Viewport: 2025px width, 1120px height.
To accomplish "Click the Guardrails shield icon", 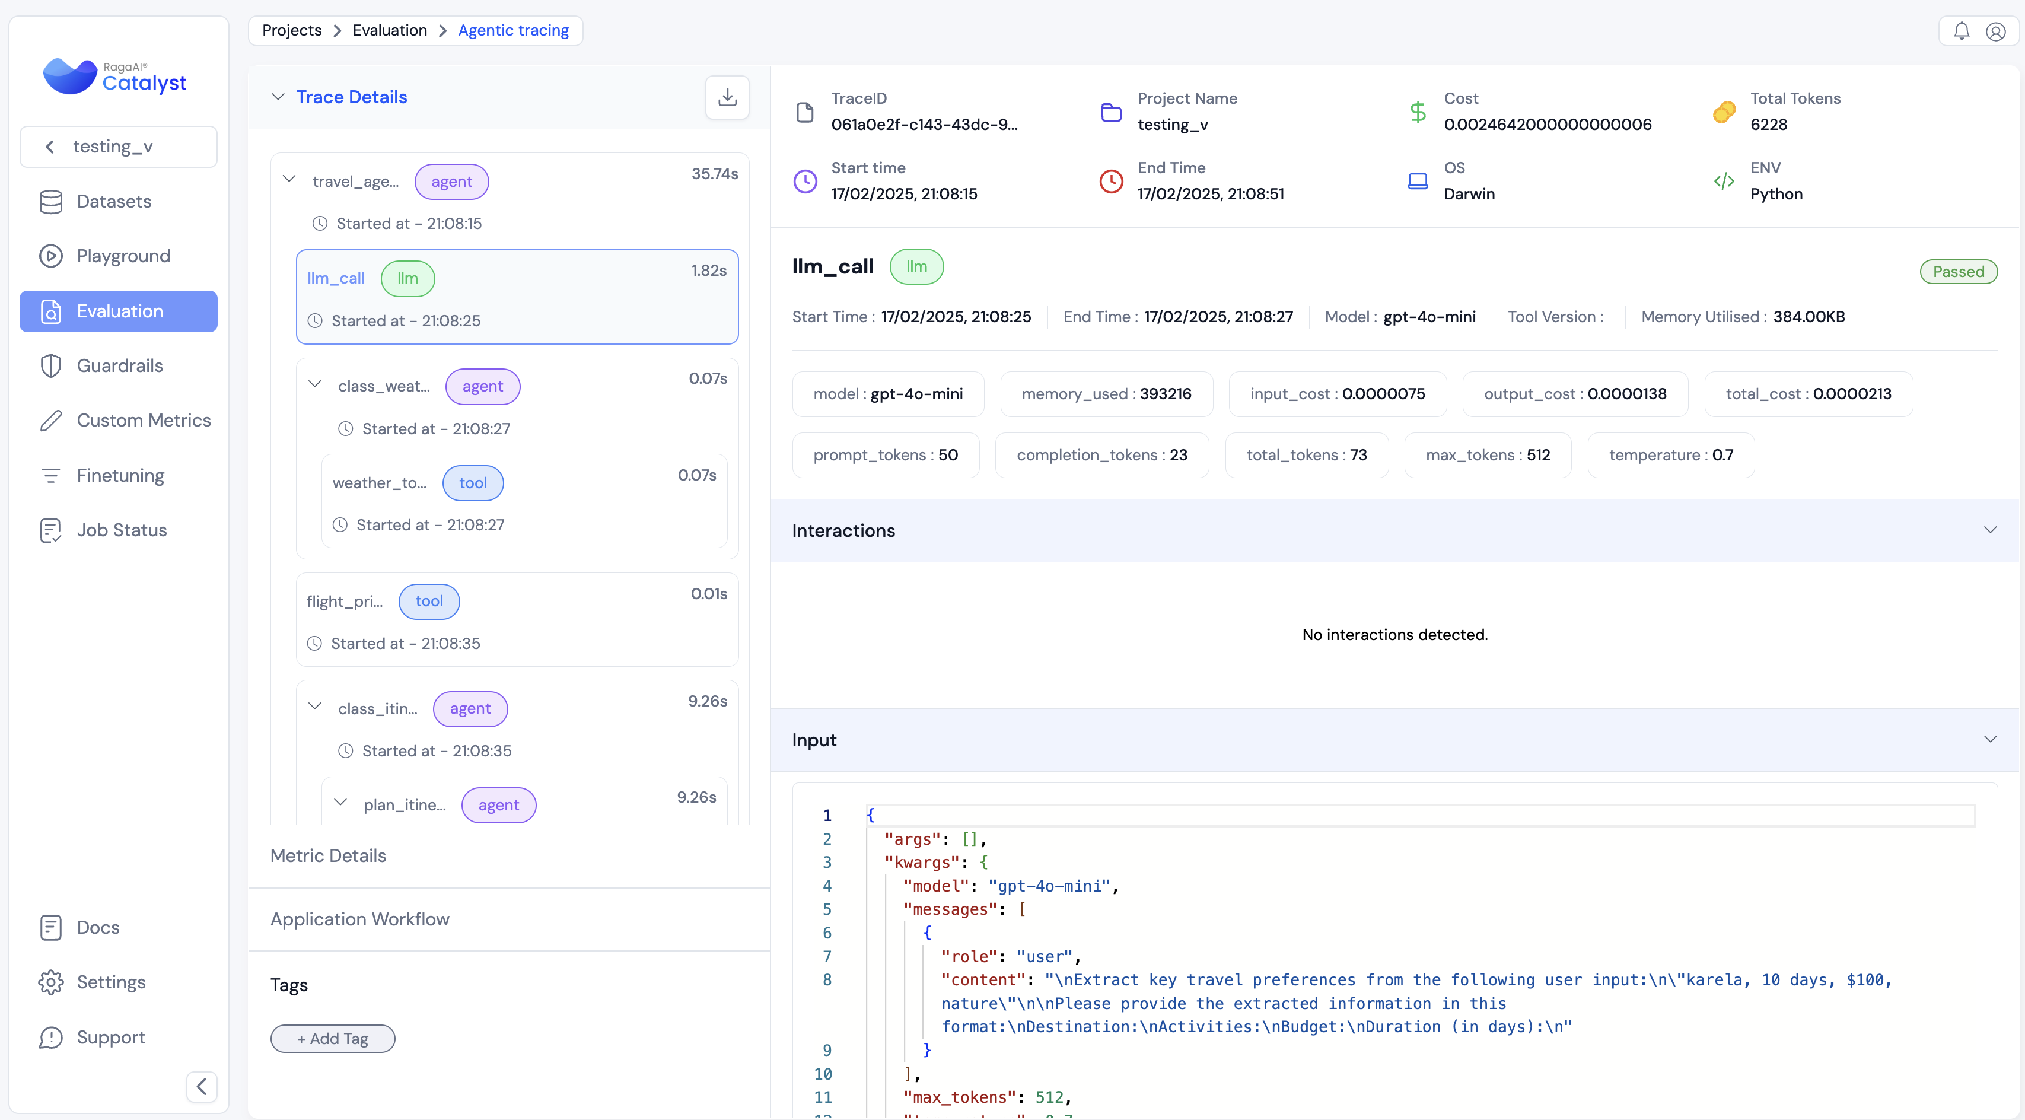I will point(51,365).
